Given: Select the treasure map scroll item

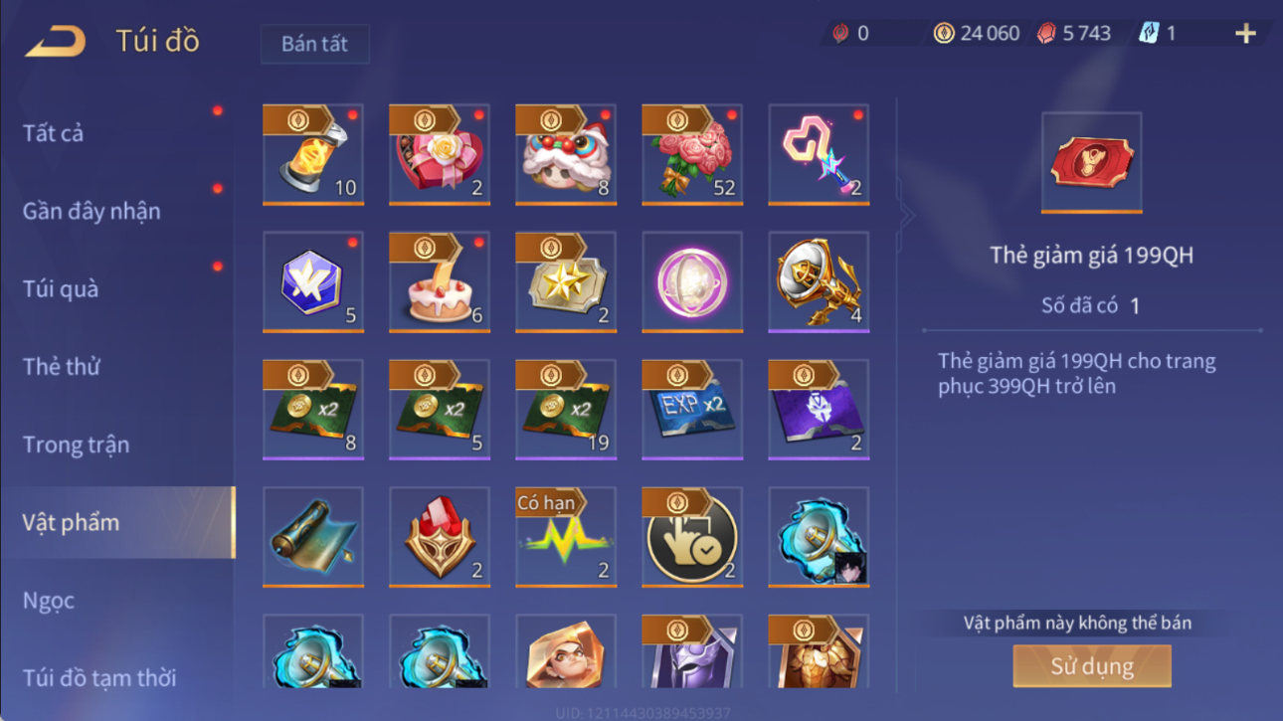Looking at the screenshot, I should pos(313,537).
